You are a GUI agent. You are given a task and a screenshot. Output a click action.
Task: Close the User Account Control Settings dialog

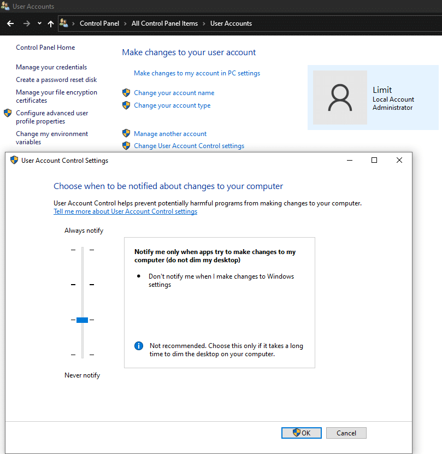[x=399, y=160]
